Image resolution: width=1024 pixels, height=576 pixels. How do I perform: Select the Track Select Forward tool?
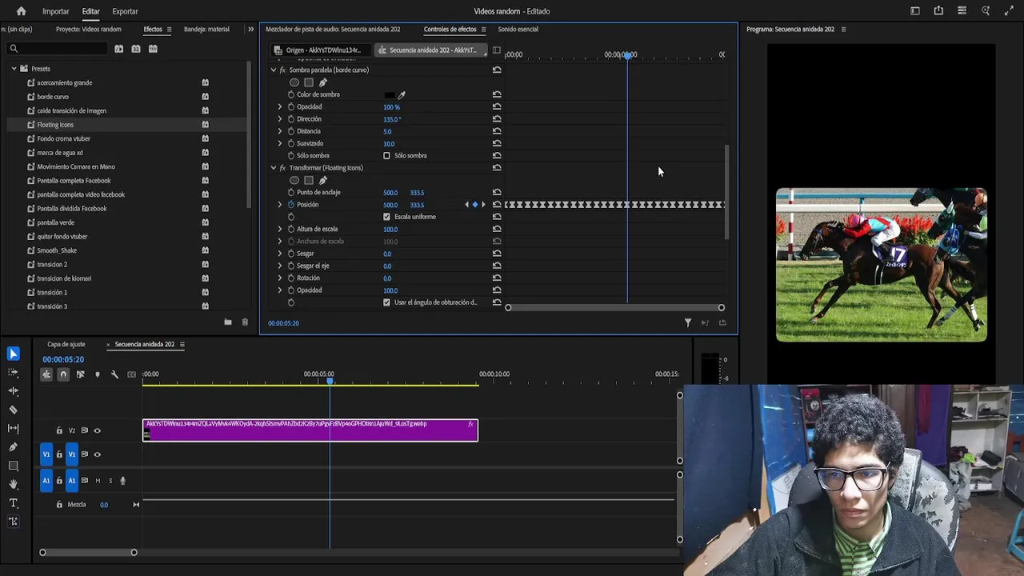(13, 373)
